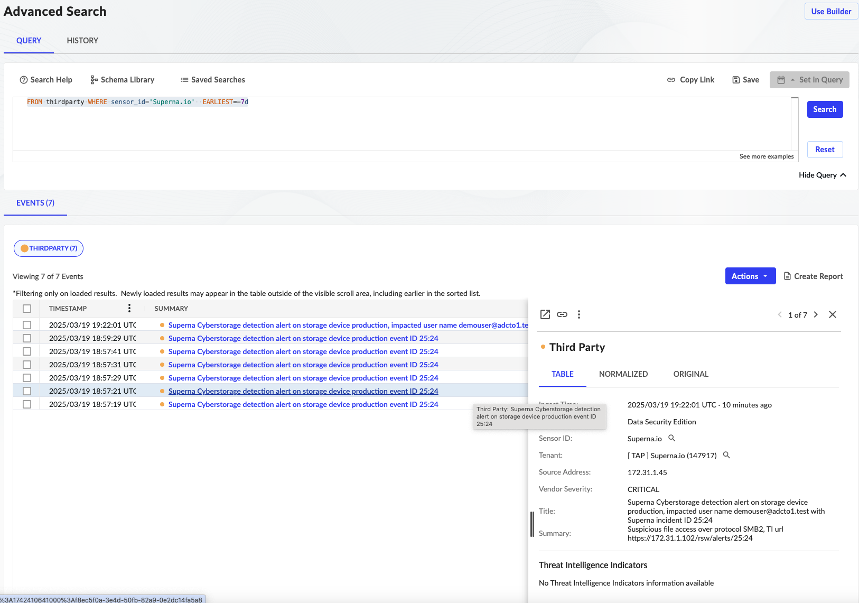This screenshot has height=603, width=859.
Task: Check the 19:22:01 event row
Action: pyautogui.click(x=27, y=325)
